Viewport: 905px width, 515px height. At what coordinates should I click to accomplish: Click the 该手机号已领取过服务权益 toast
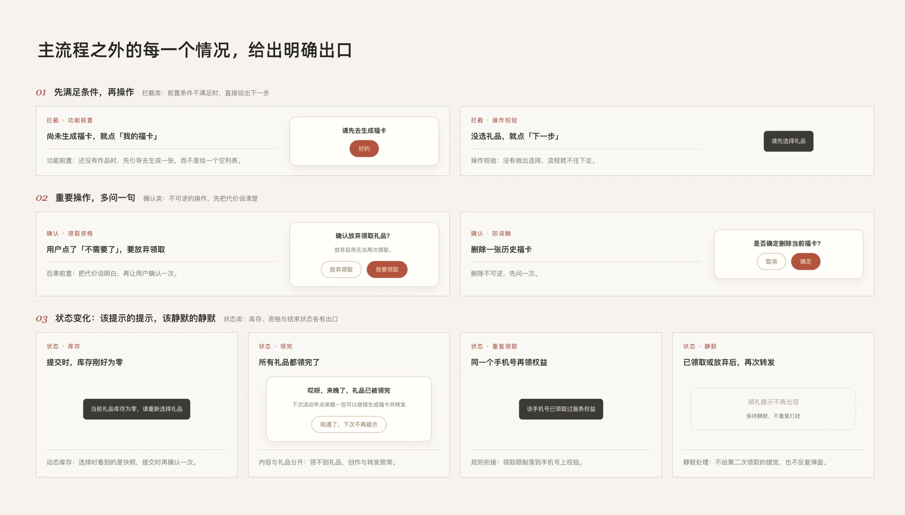click(561, 409)
